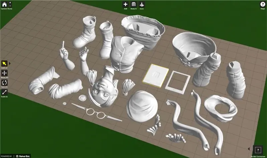Zoom in with the plus button
This screenshot has width=267, height=158.
click(x=10, y=3)
